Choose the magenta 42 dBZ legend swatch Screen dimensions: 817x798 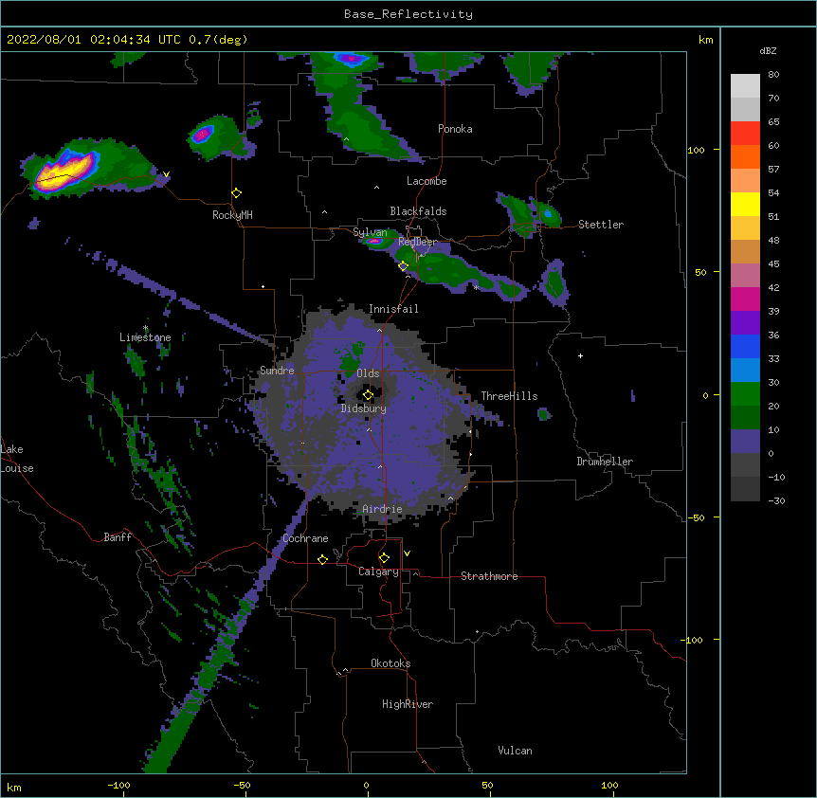coord(745,299)
